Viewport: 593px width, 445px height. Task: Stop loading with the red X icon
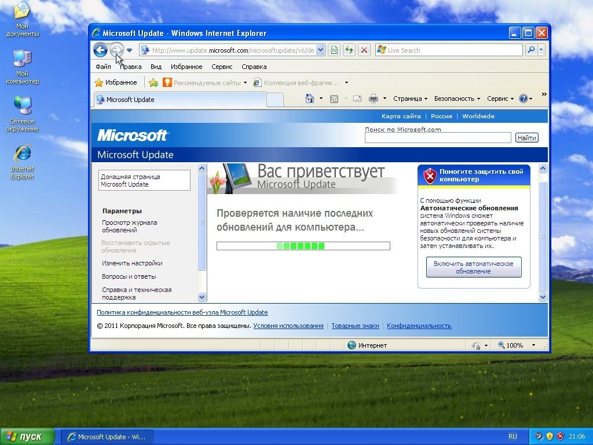[x=364, y=50]
